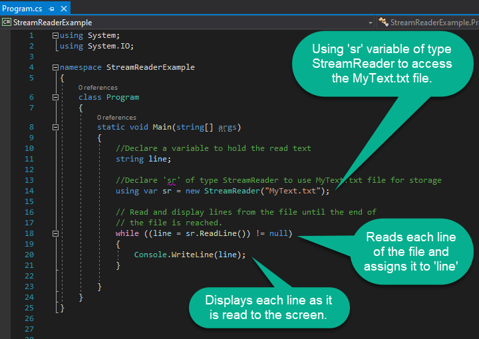
Task: Click 'sr.ReadLine()' call on line 18
Action: 216,233
